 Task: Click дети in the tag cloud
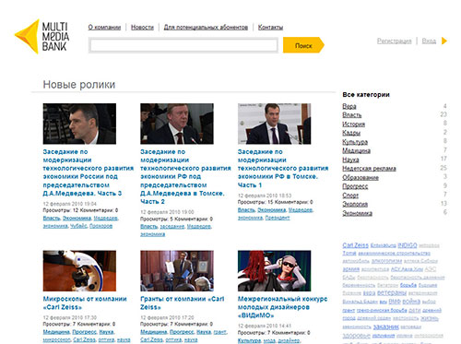coord(415,310)
